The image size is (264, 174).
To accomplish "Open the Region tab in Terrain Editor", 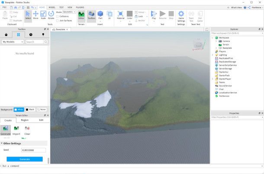I will tap(25, 120).
